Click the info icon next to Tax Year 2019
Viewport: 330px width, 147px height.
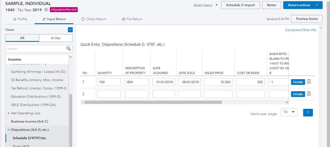46,10
